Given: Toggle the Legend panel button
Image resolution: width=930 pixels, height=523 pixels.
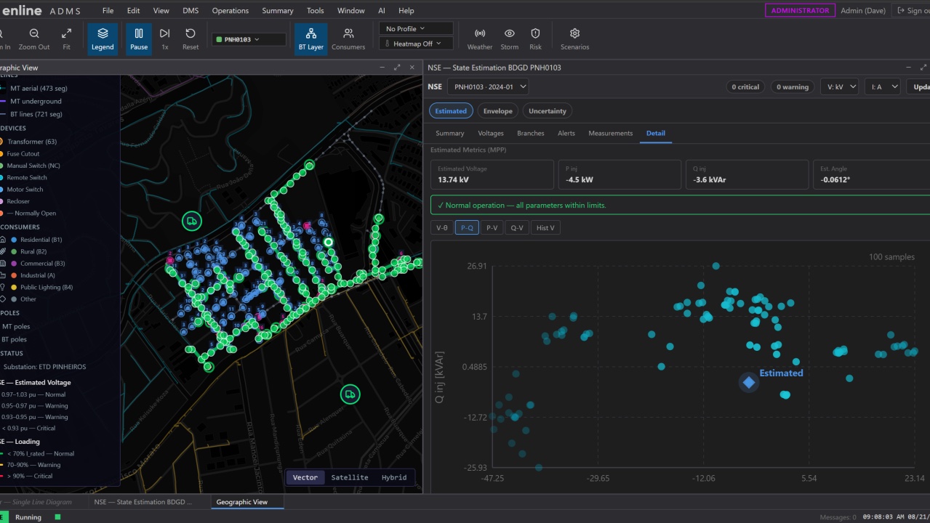Looking at the screenshot, I should point(103,39).
